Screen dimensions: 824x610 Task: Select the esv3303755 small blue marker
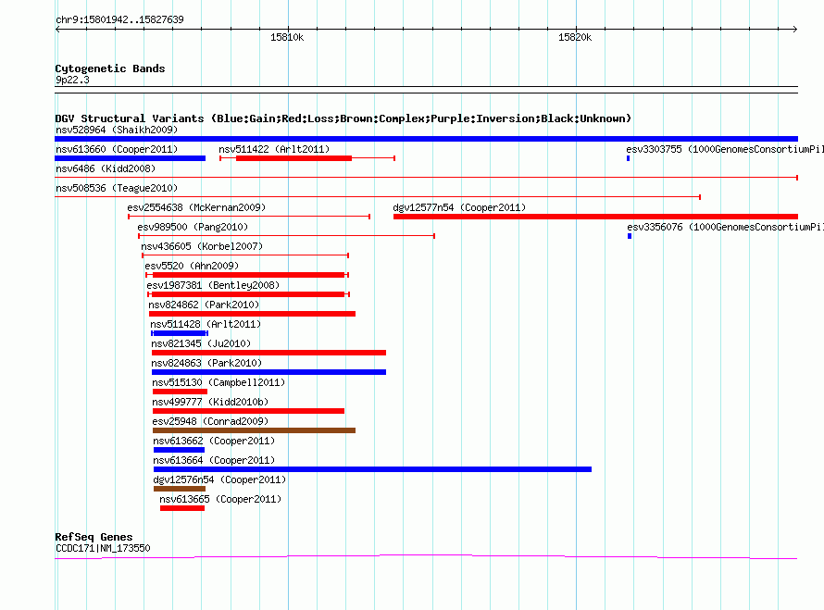[x=628, y=158]
